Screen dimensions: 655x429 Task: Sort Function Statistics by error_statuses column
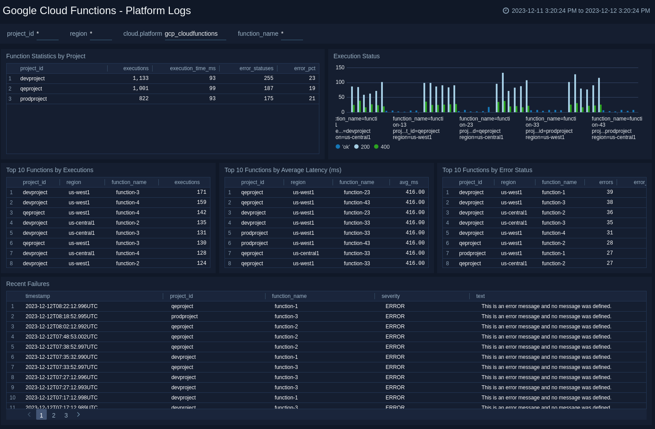click(x=256, y=68)
